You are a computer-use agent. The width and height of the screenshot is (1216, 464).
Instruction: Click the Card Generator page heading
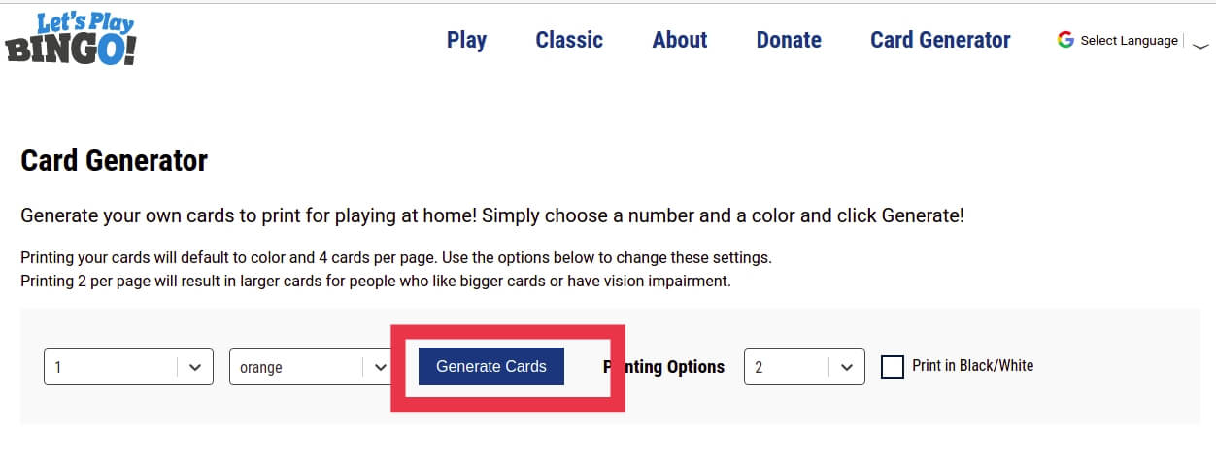114,160
